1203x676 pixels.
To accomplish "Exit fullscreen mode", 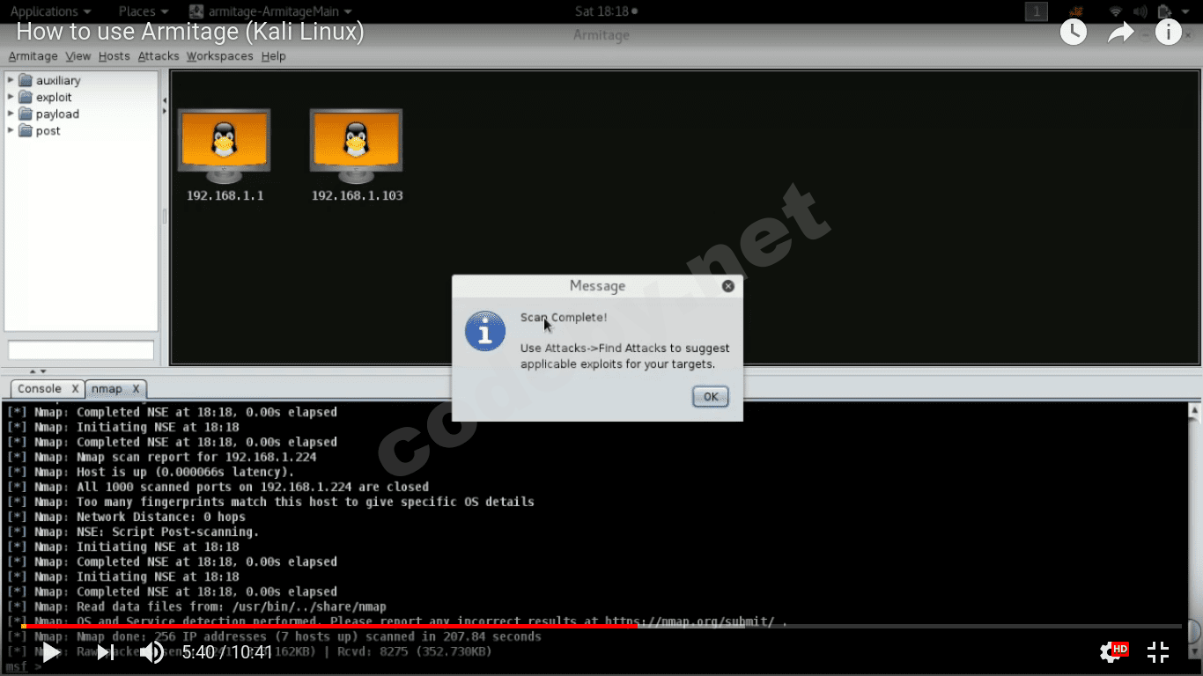I will (1158, 652).
